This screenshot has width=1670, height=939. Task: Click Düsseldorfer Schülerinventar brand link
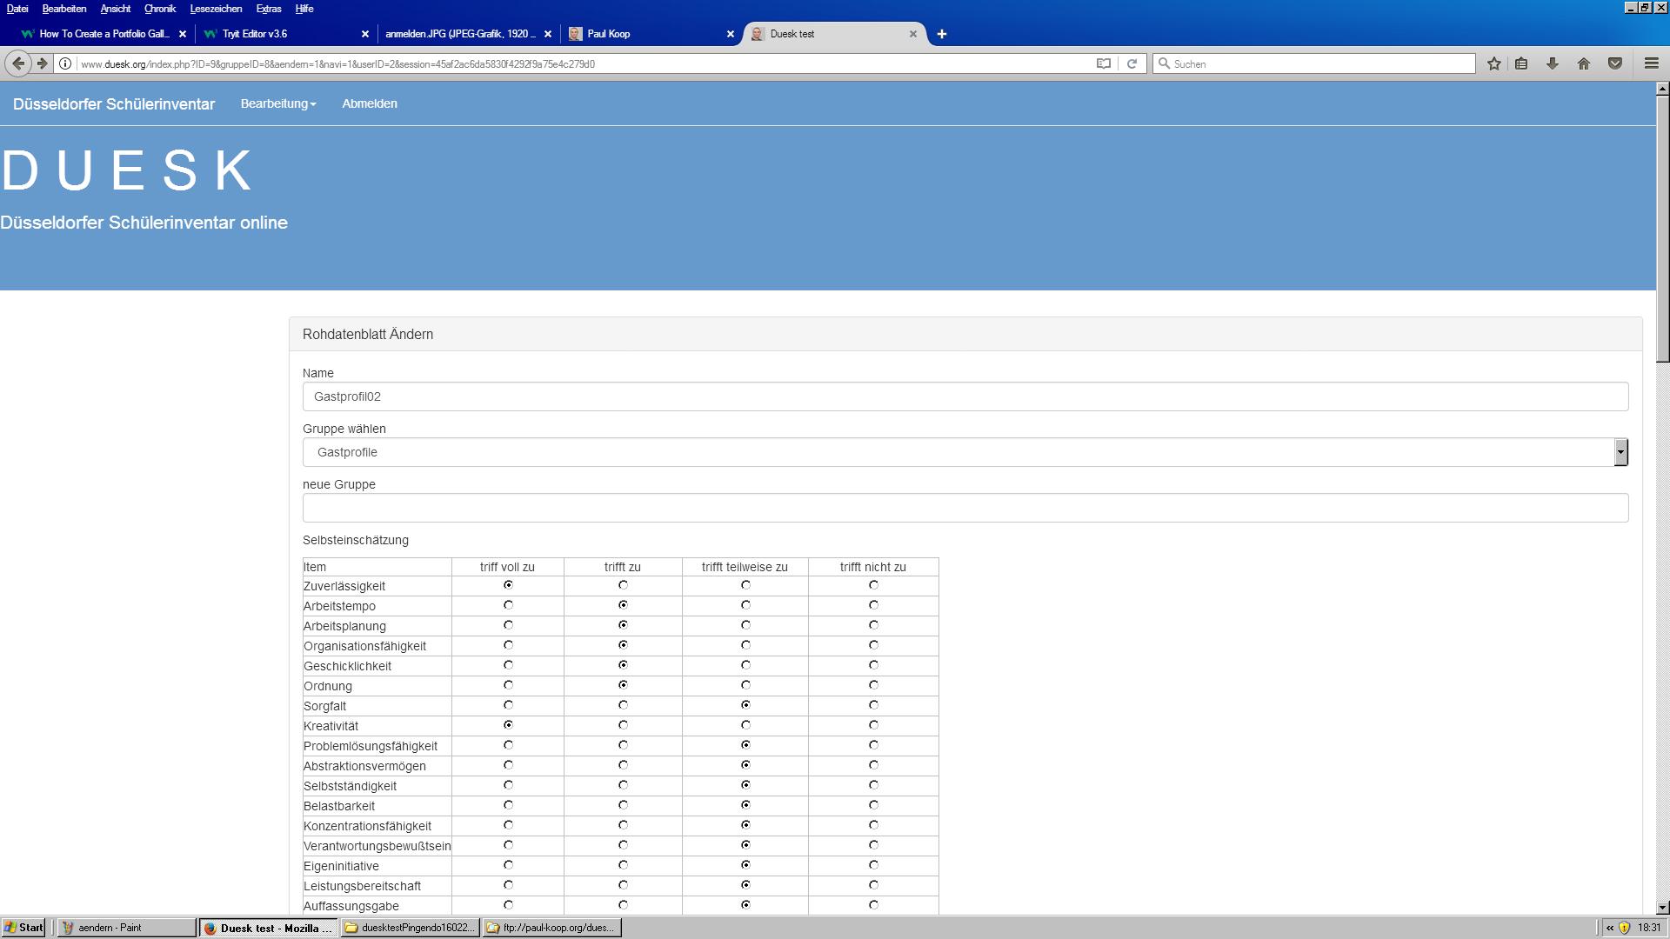click(x=114, y=104)
